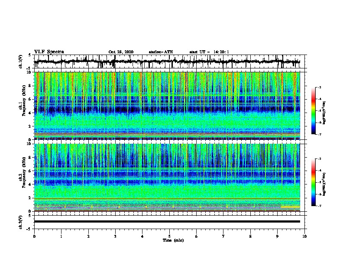
Task: Click the "-3" value on the upper color bar
Action: click(x=319, y=87)
